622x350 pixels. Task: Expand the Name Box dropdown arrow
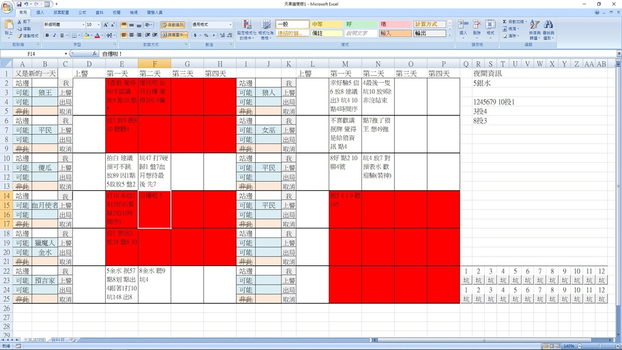tap(66, 53)
